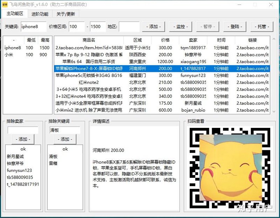Click the 详情描述 description text area

coord(135,168)
